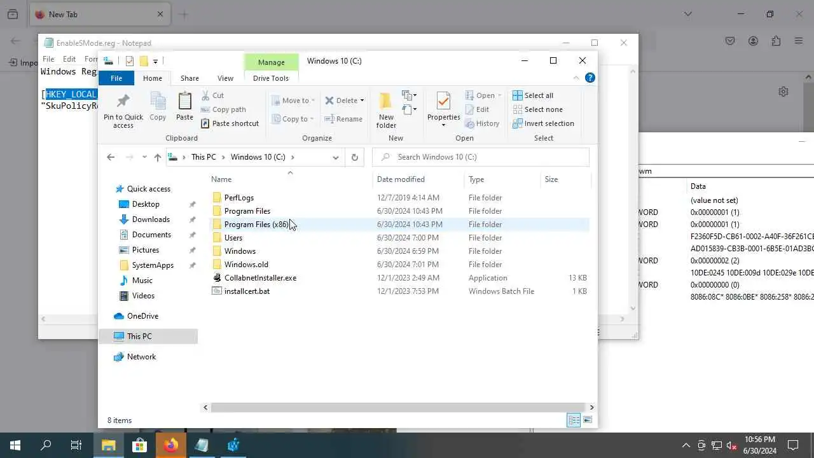Viewport: 814px width, 458px height.
Task: Select Downloads in navigation pane
Action: pos(151,219)
